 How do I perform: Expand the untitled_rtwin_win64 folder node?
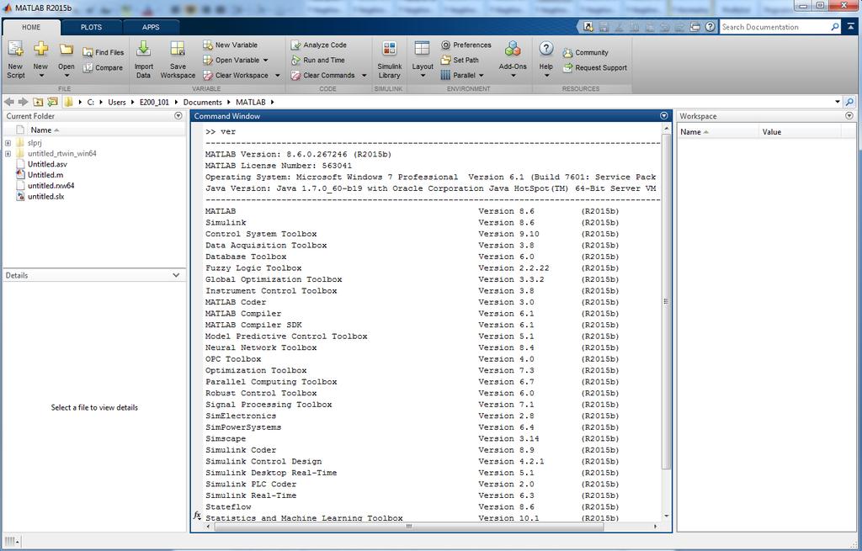(x=8, y=154)
